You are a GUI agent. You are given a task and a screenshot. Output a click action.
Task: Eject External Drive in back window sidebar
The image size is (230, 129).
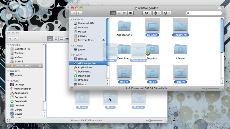pyautogui.click(x=40, y=66)
